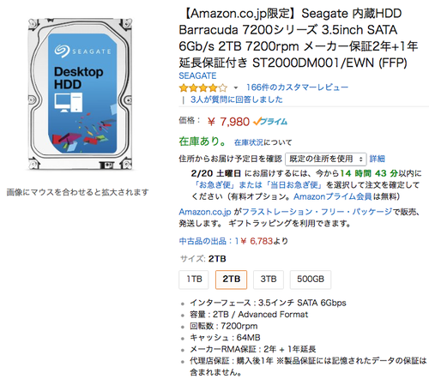This screenshot has width=429, height=379.
Task: Click the Amazon.co.jp seller link
Action: pos(205,212)
